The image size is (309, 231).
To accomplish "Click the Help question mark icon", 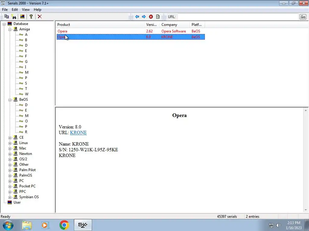I will [x=31, y=17].
